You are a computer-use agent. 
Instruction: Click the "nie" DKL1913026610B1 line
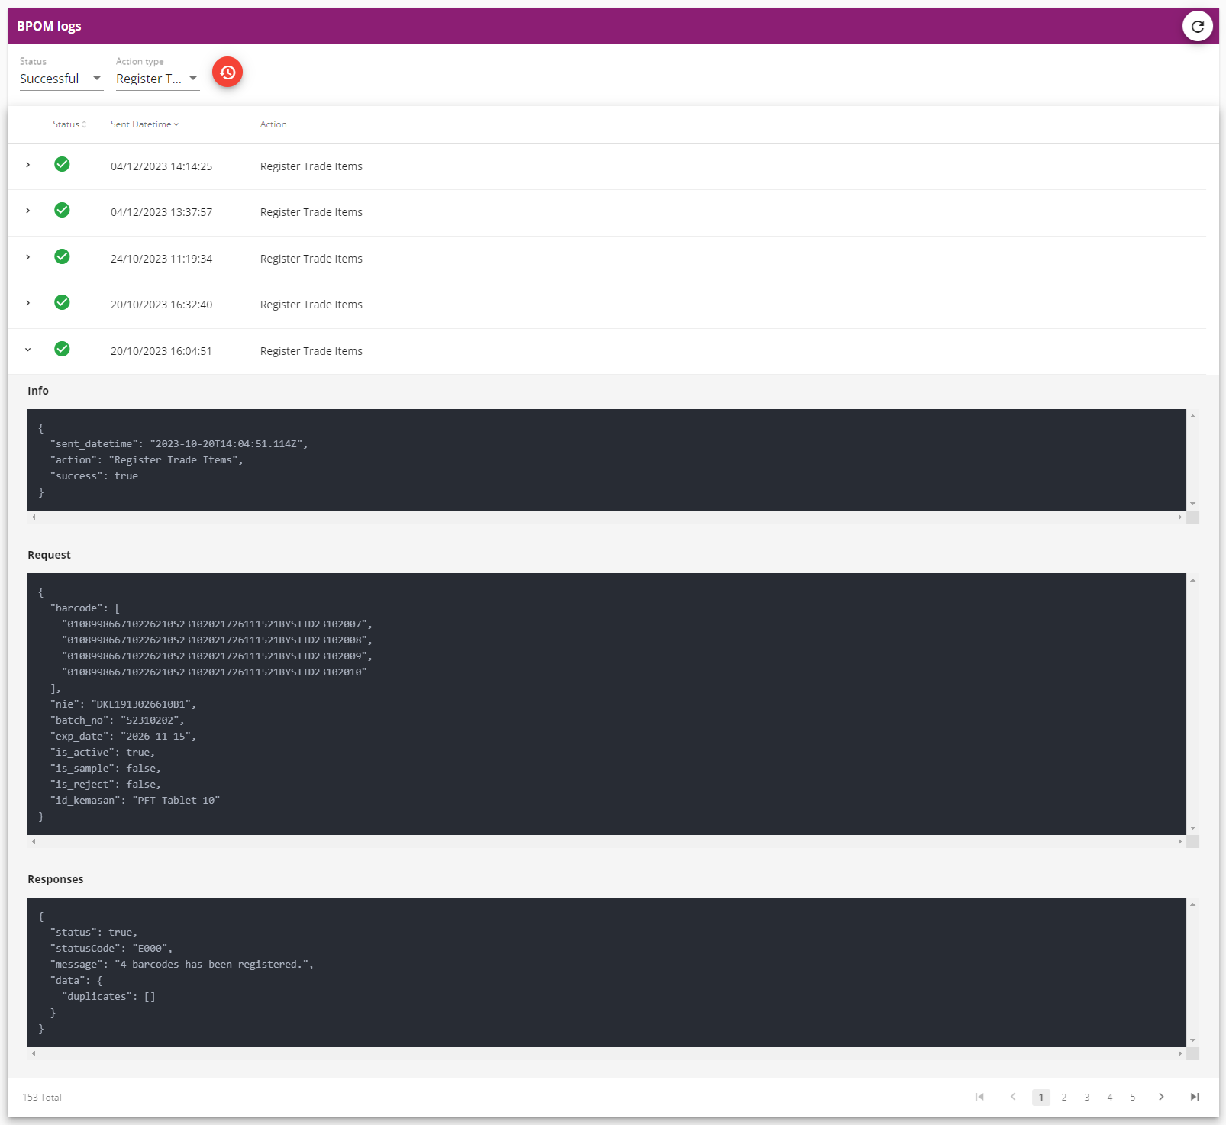(x=123, y=704)
